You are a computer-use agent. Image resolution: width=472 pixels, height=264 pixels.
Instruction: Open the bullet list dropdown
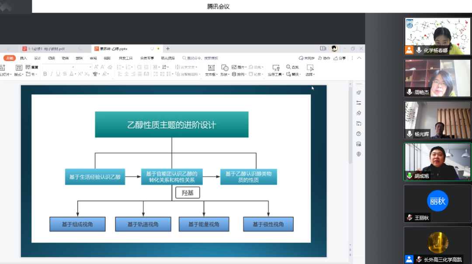click(123, 67)
